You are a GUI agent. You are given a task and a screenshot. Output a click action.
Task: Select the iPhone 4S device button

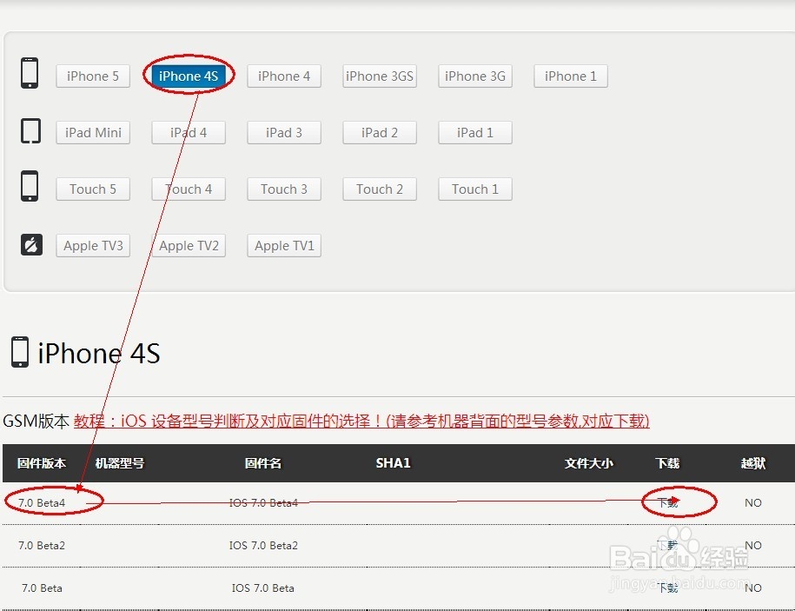click(x=189, y=76)
